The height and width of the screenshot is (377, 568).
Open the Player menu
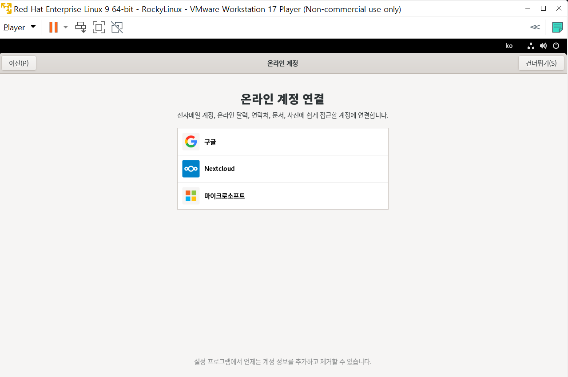tap(20, 27)
